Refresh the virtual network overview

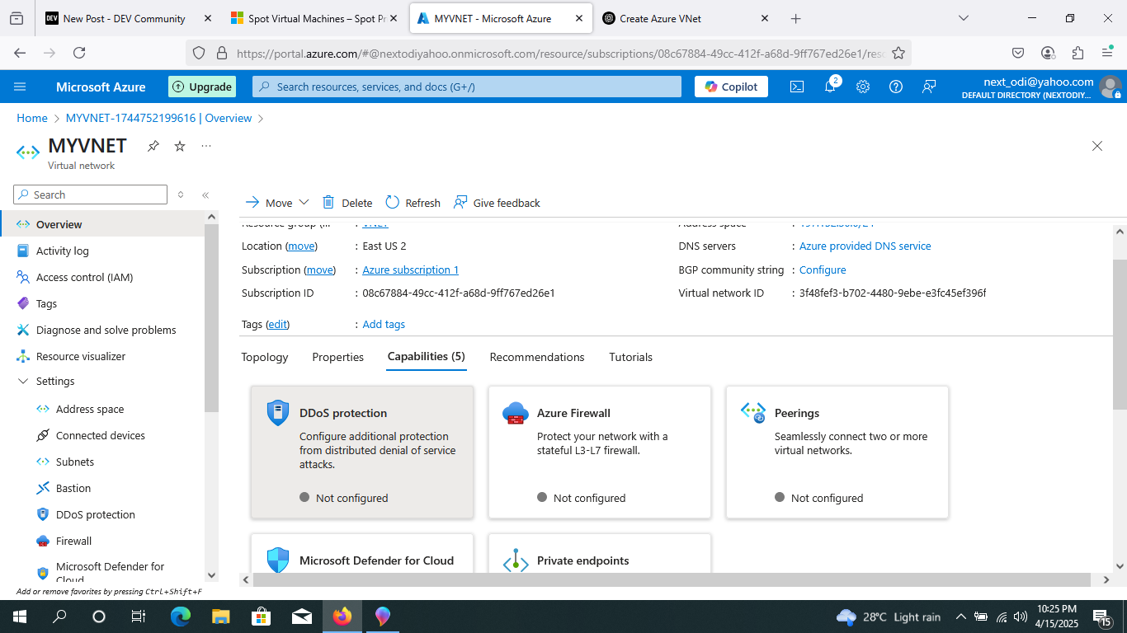pyautogui.click(x=413, y=203)
